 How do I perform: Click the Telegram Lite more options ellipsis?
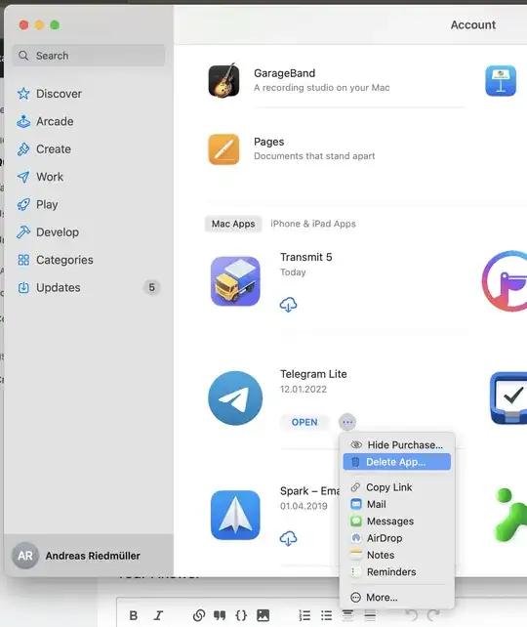click(x=347, y=422)
